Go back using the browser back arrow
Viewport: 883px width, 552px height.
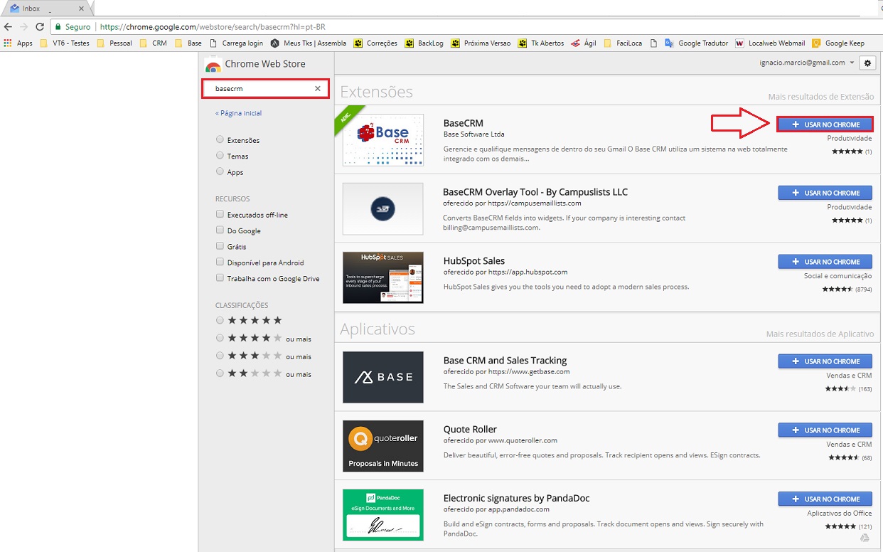[x=8, y=27]
